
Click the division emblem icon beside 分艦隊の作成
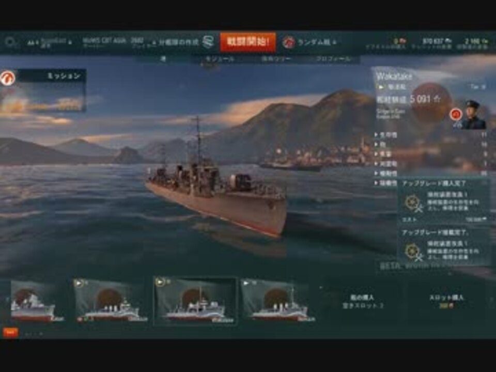tap(208, 42)
